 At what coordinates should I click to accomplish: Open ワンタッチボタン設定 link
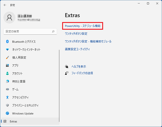pos(76,34)
